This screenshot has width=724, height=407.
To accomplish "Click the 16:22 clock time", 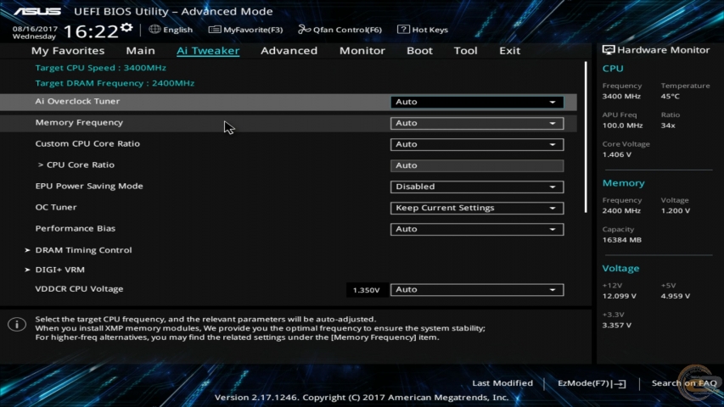I will (91, 31).
